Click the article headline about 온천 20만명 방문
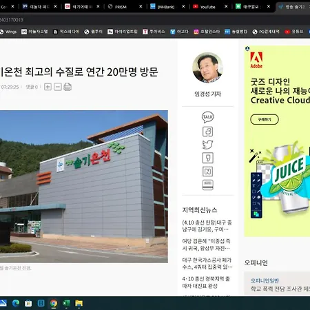The width and height of the screenshot is (310, 310). tap(79, 72)
